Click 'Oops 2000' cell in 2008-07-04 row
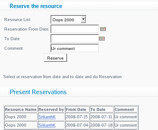158x130 pixels. [x=21, y=125]
